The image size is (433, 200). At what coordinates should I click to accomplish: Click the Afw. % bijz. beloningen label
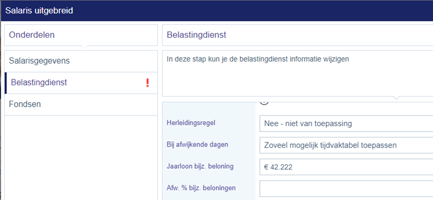pyautogui.click(x=201, y=188)
